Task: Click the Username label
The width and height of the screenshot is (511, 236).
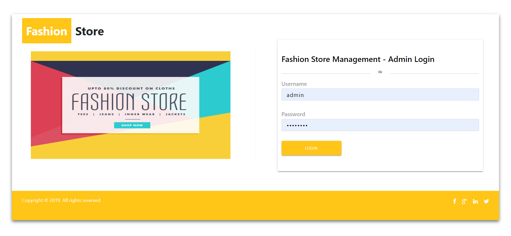Action: coord(294,84)
